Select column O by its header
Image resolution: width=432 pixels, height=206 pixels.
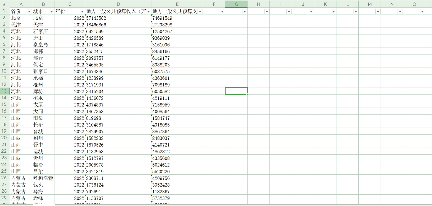click(x=414, y=4)
